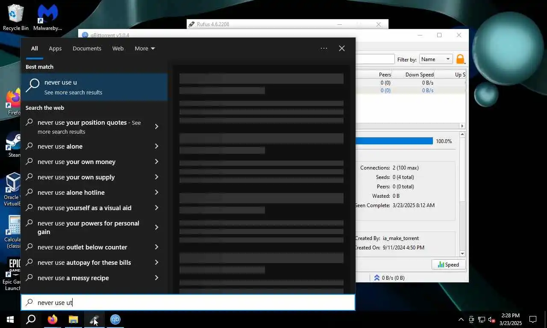
Task: Click the upload speed icon in qBittorrent status bar
Action: point(377,278)
